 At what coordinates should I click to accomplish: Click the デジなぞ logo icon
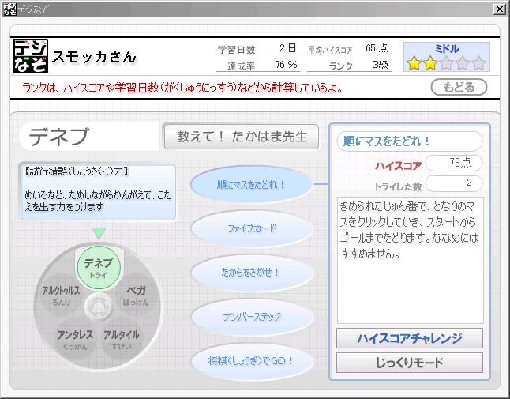coord(32,56)
